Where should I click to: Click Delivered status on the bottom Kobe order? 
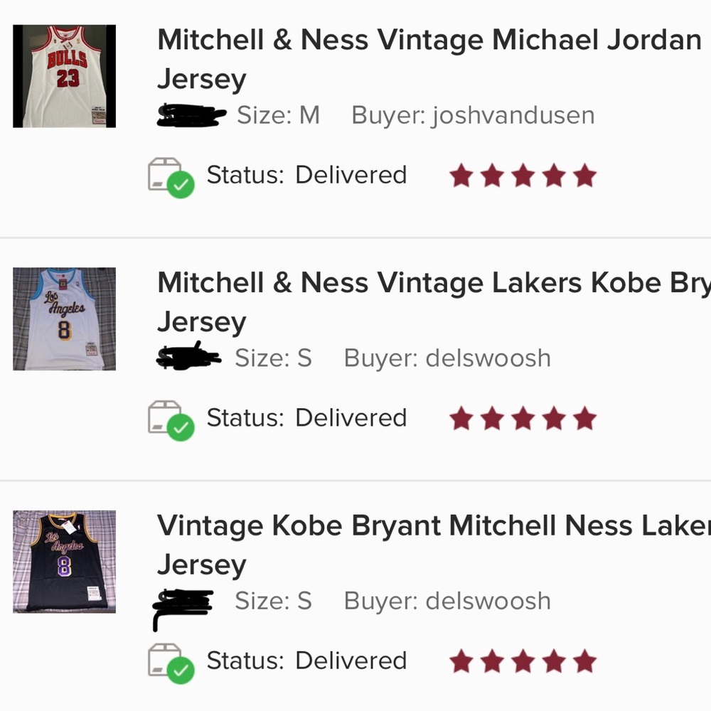[x=351, y=661]
